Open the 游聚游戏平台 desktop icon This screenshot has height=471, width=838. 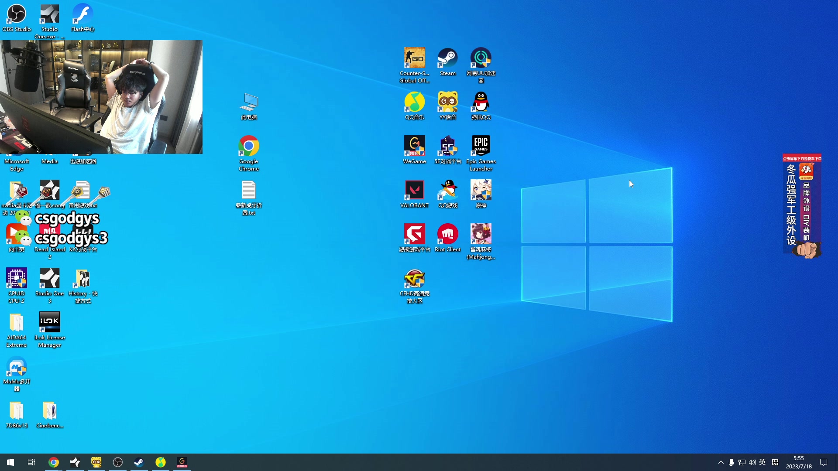click(415, 238)
